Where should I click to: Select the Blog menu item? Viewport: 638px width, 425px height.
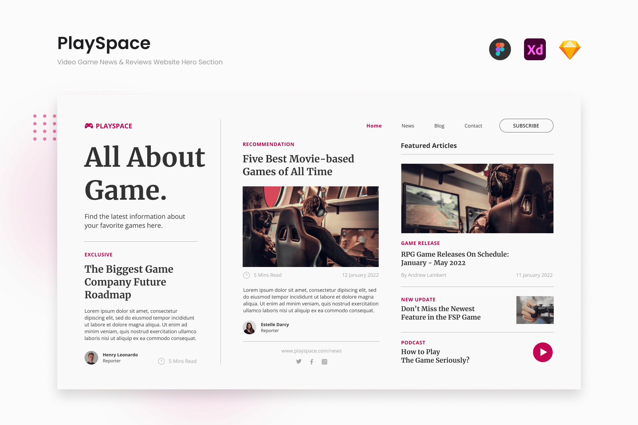[439, 126]
